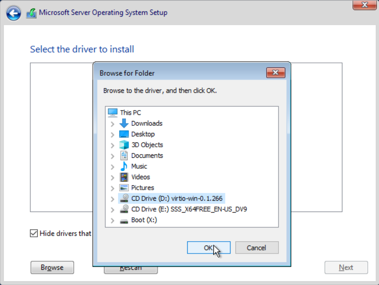Viewport: 379px width, 285px height.
Task: Close the Browse for Folder dialog
Action: (x=276, y=72)
